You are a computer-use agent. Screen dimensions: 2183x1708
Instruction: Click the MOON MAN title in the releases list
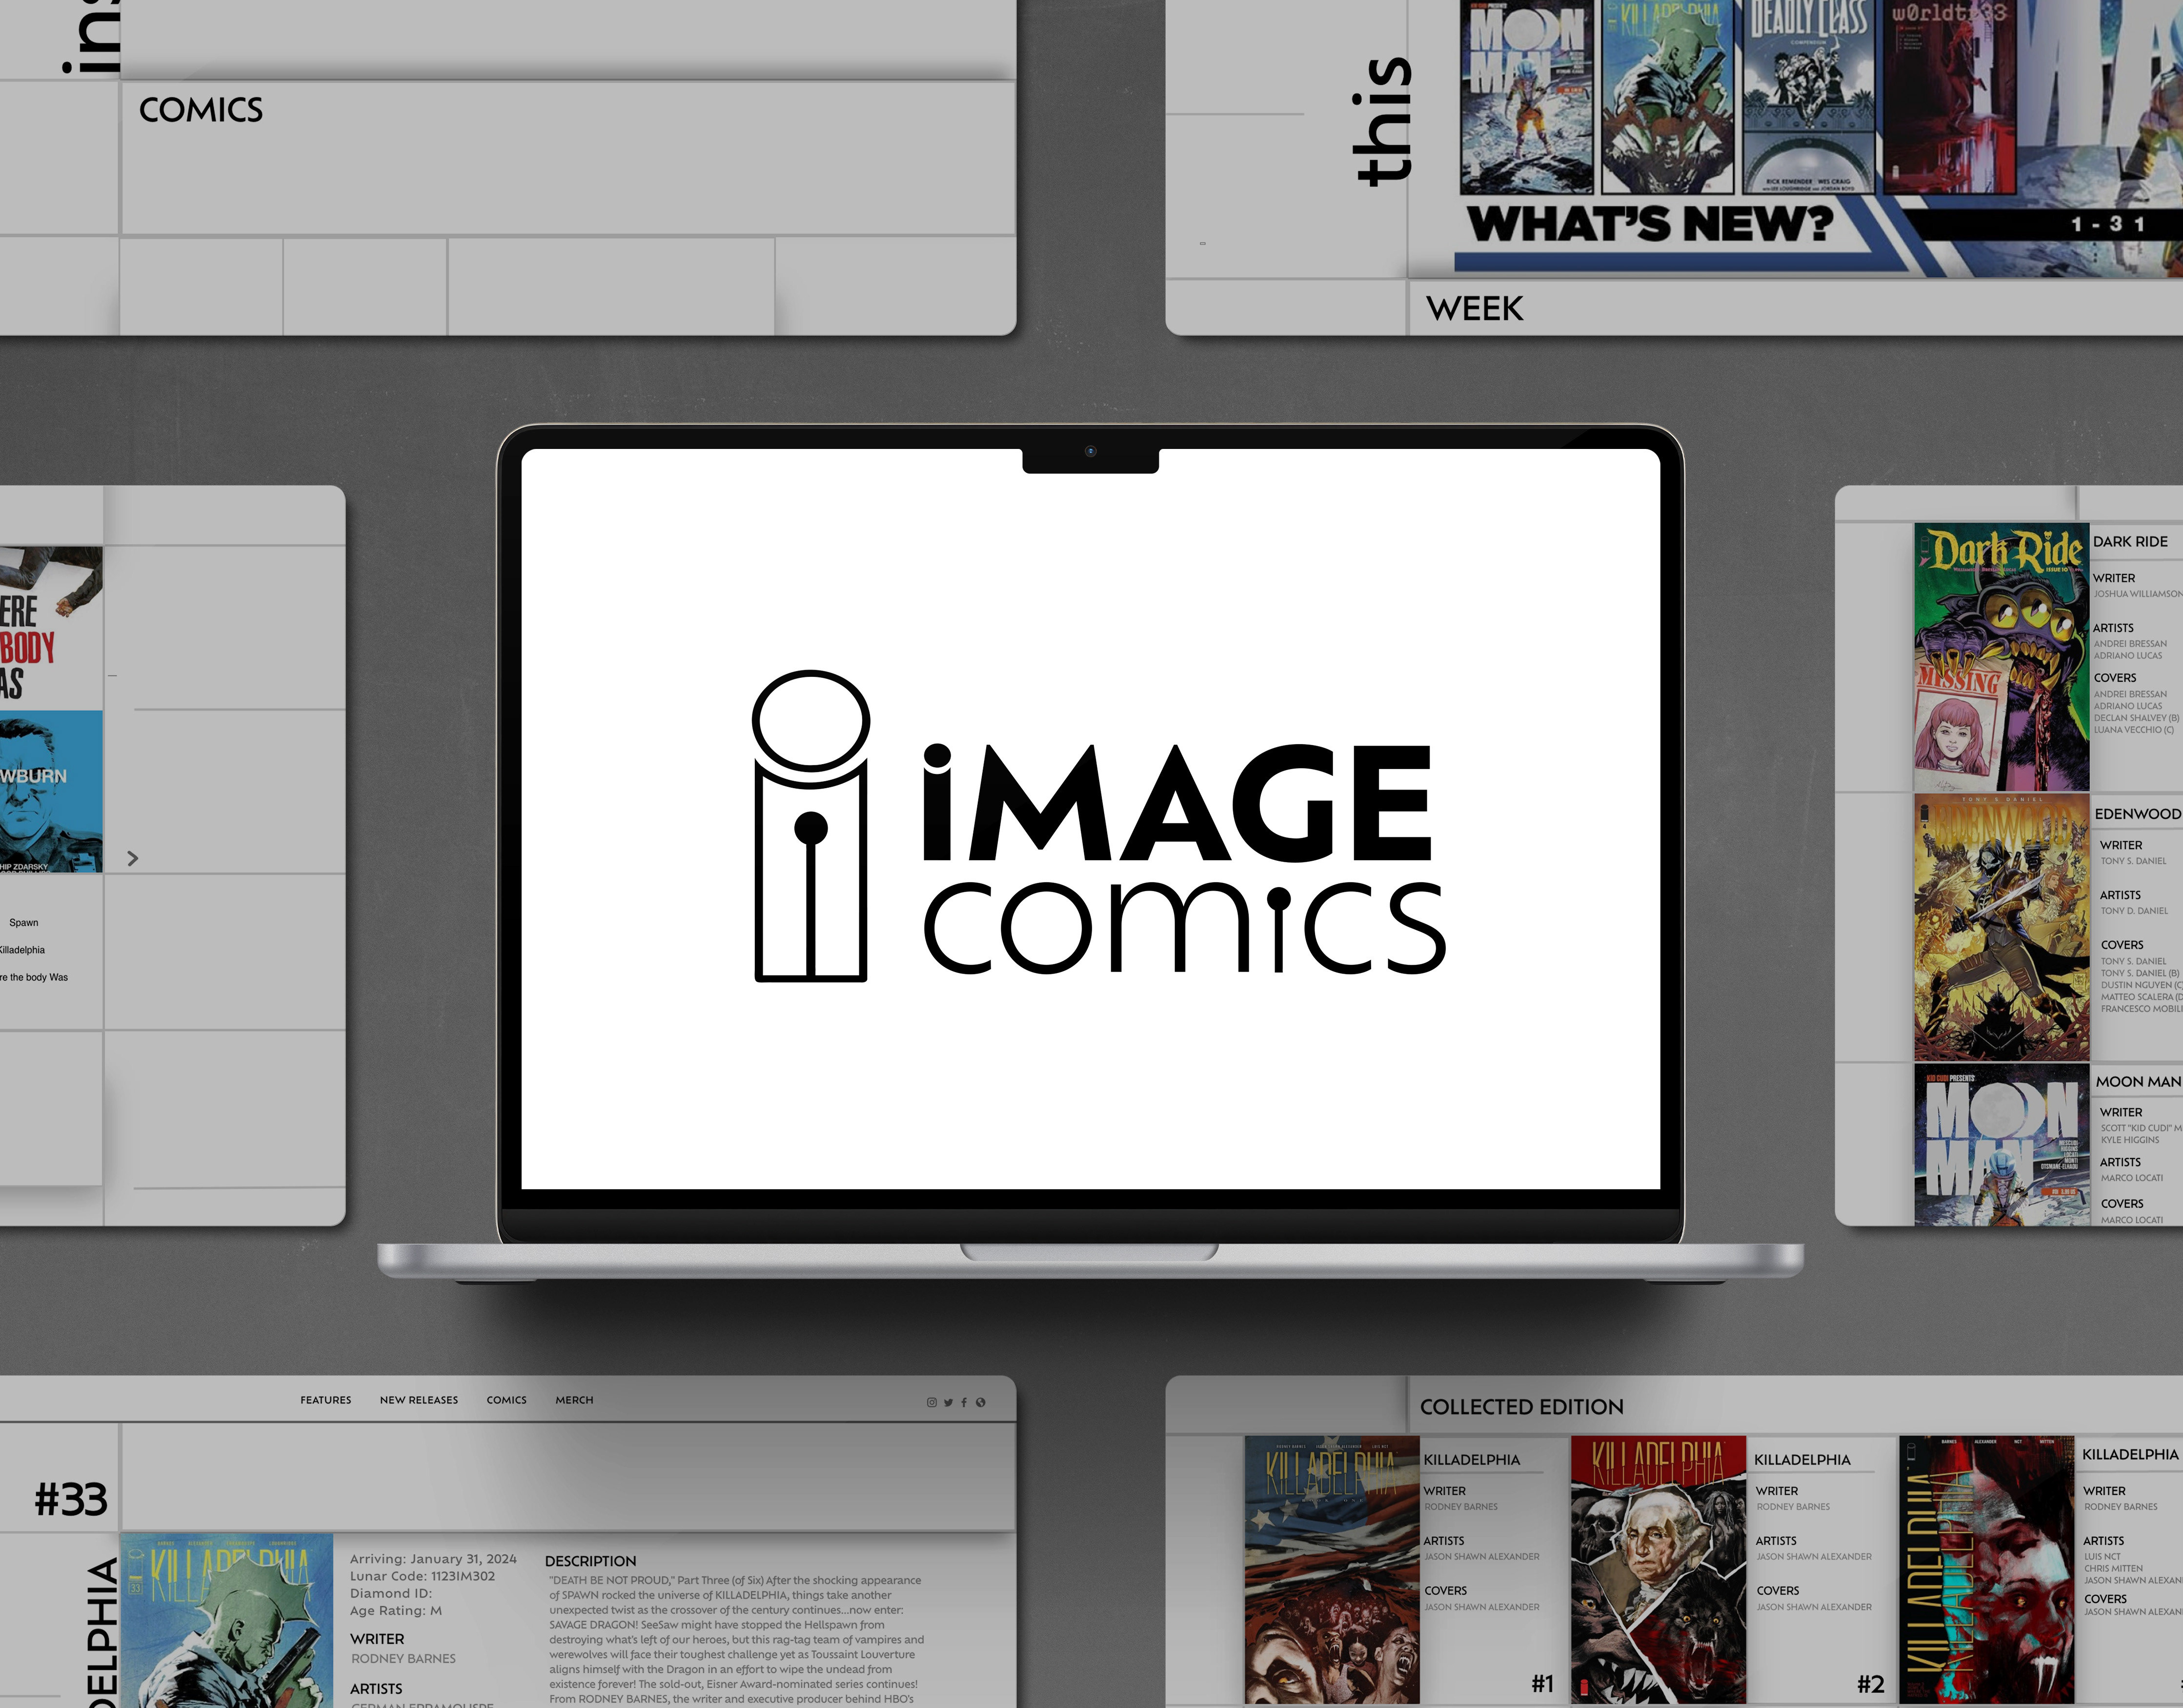click(2138, 1081)
